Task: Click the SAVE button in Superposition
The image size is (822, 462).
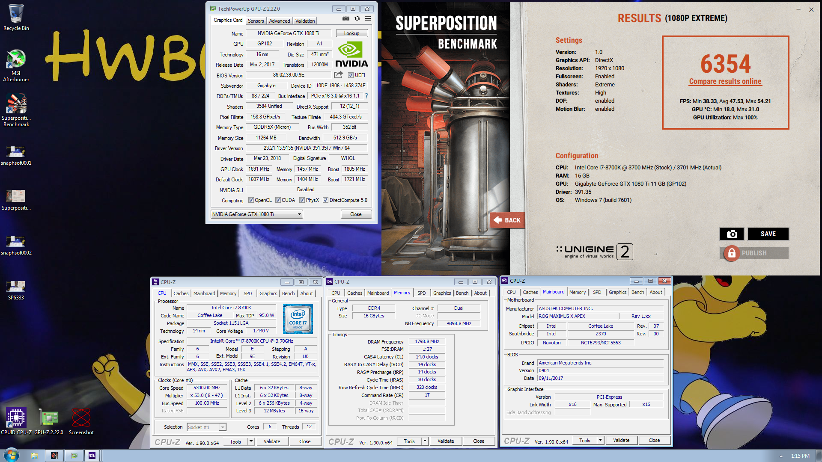Action: pyautogui.click(x=768, y=234)
